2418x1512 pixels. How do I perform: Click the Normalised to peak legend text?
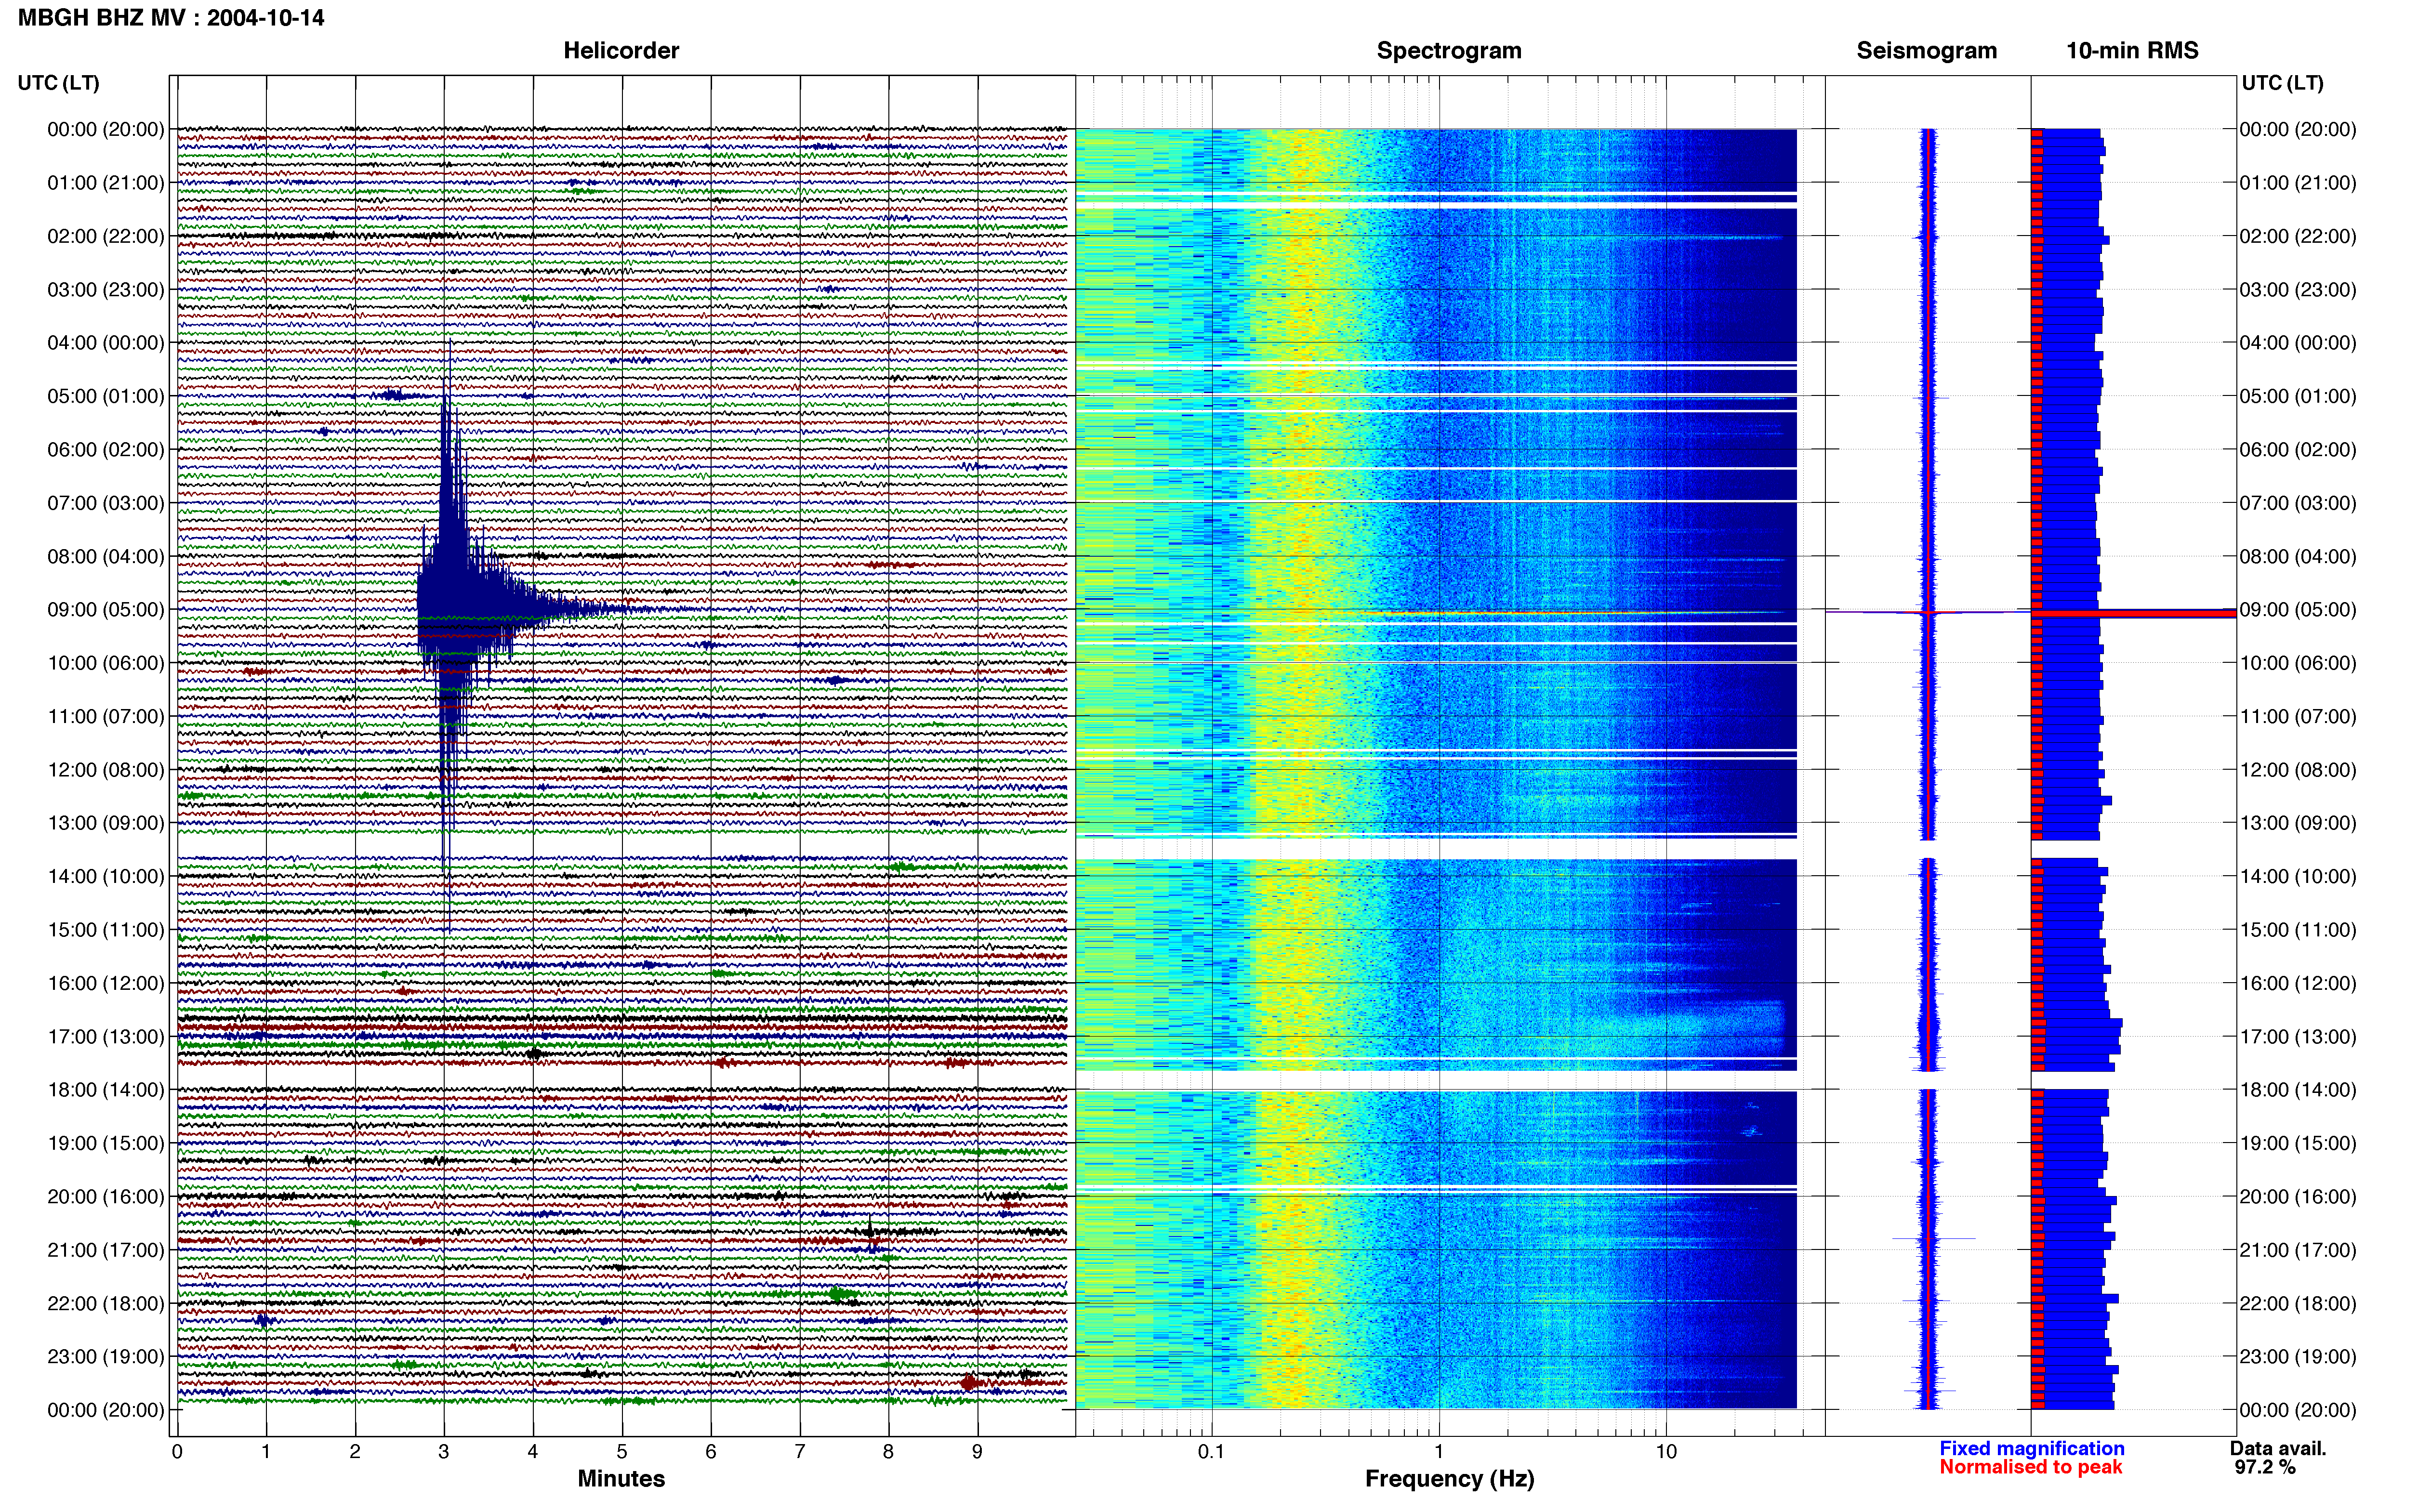(2030, 1467)
